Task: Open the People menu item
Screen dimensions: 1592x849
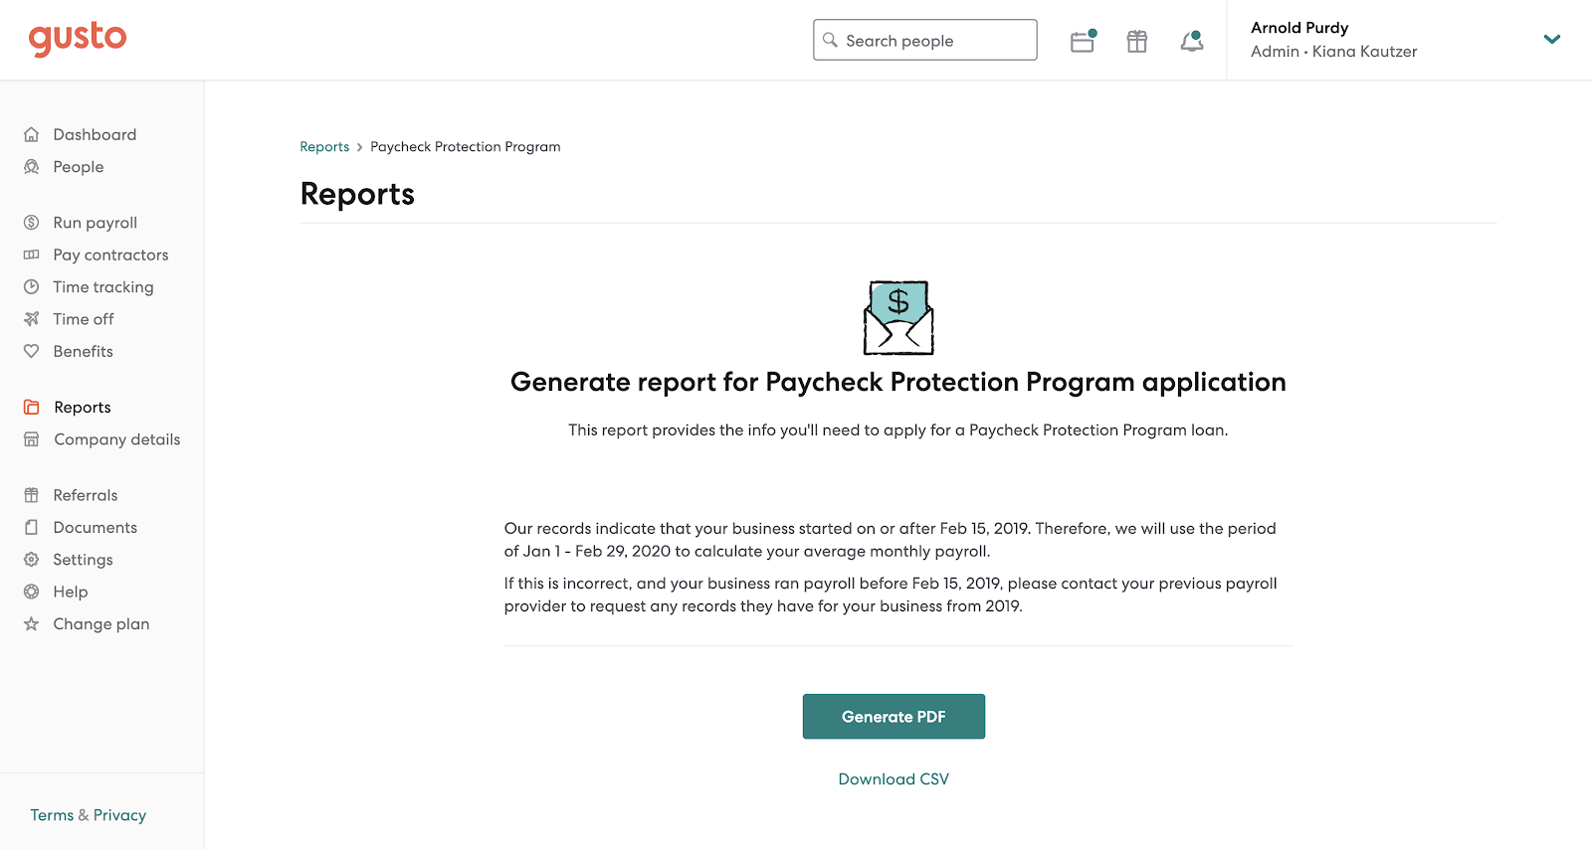Action: [79, 167]
